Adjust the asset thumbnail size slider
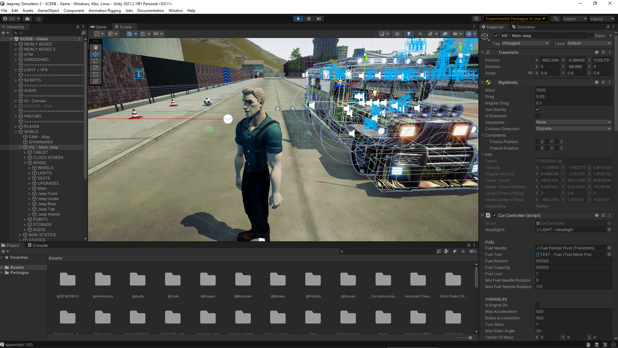618x348 pixels. [470, 338]
